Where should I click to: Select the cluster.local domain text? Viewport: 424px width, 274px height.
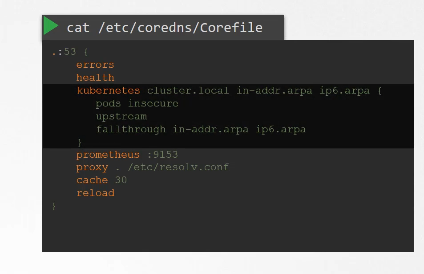[188, 90]
